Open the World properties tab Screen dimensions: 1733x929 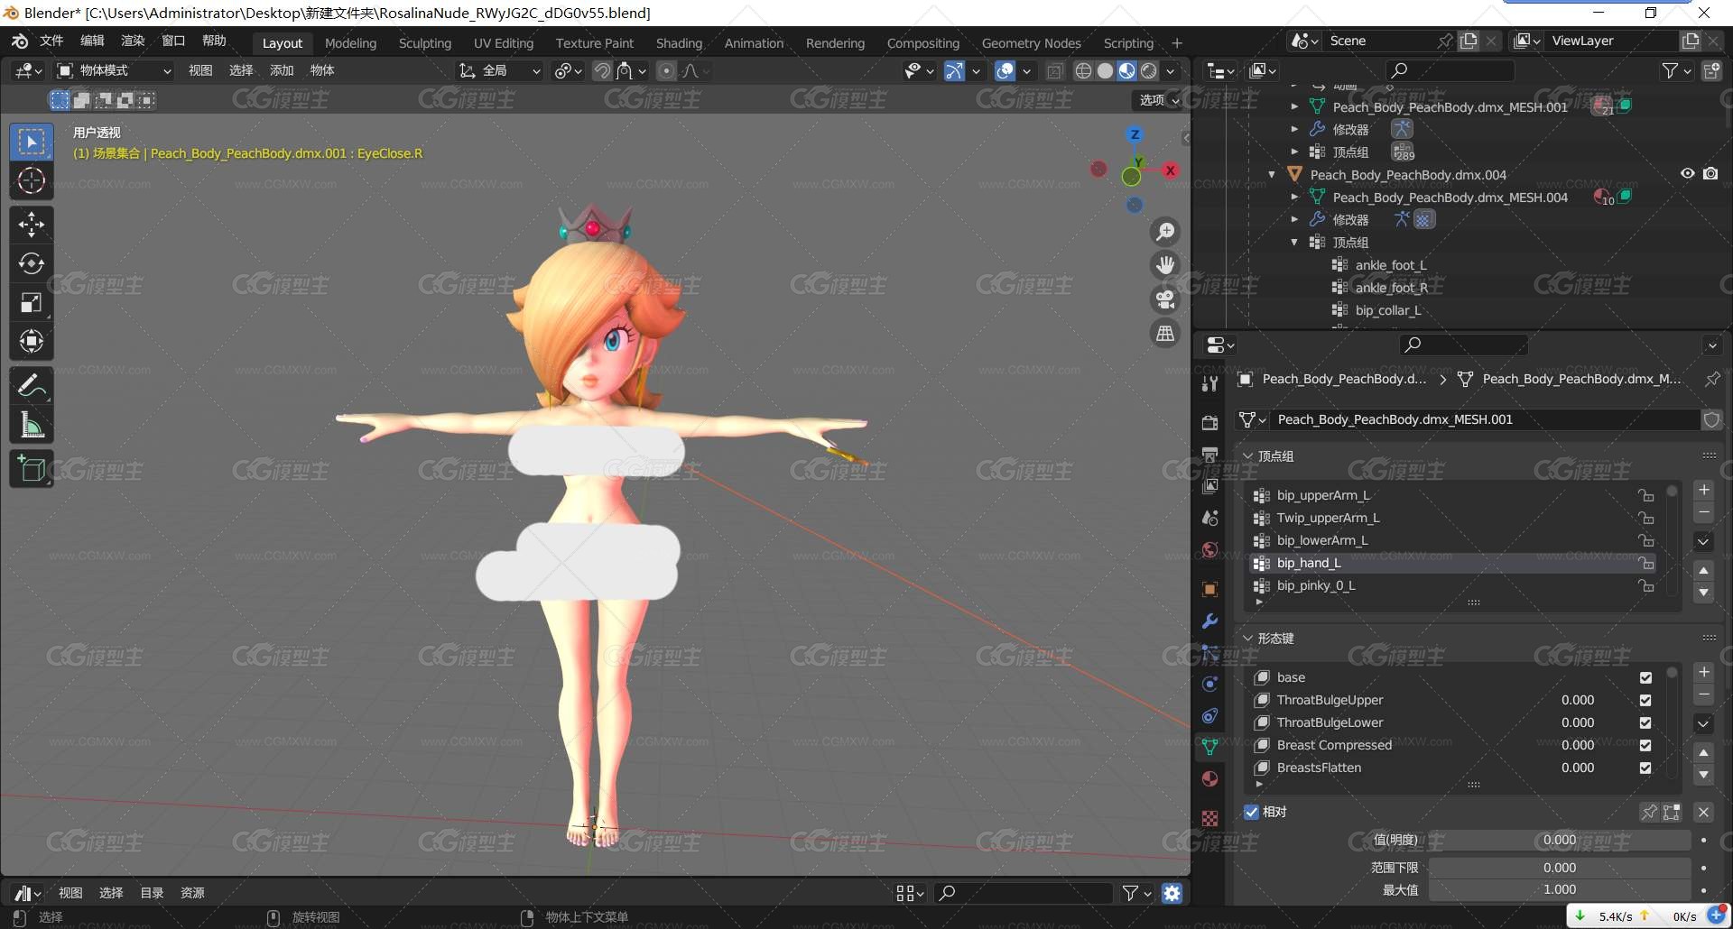1210,550
